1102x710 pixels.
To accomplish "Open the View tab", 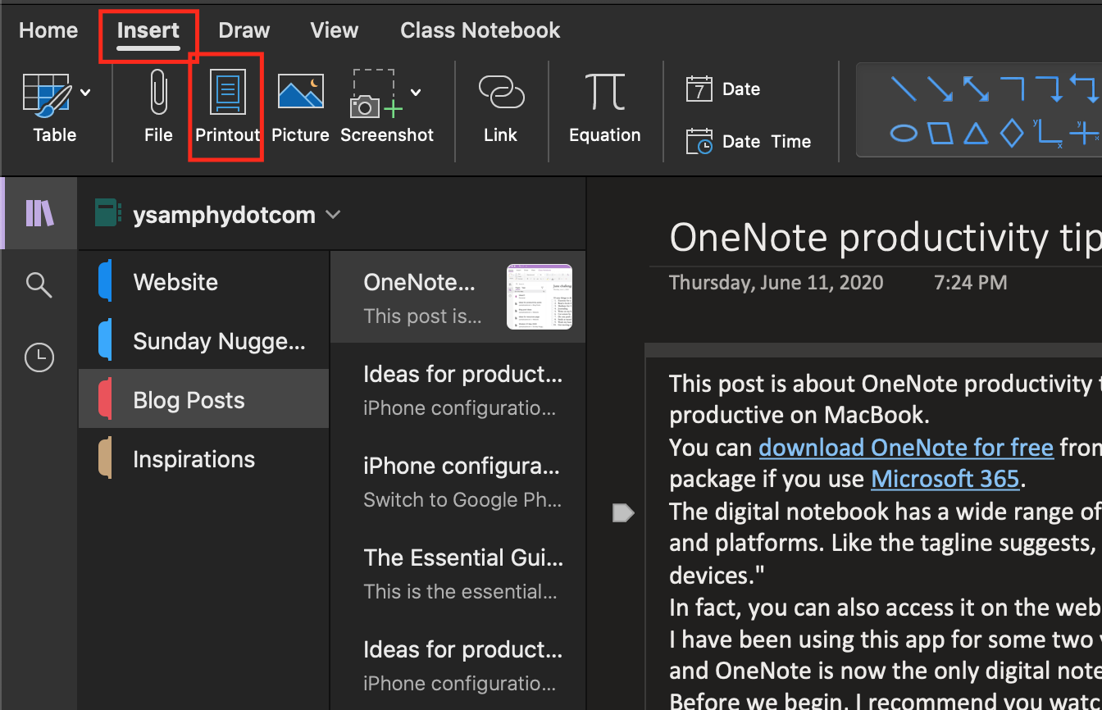I will tap(335, 30).
